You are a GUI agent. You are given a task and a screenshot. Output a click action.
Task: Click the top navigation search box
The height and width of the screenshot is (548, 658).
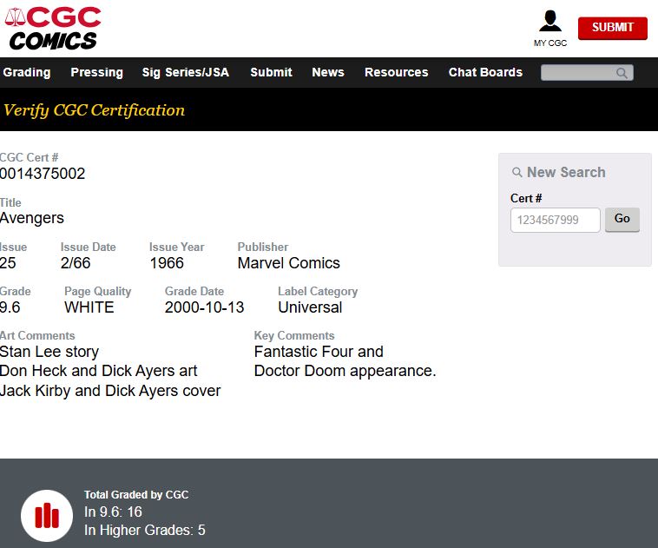tap(587, 73)
